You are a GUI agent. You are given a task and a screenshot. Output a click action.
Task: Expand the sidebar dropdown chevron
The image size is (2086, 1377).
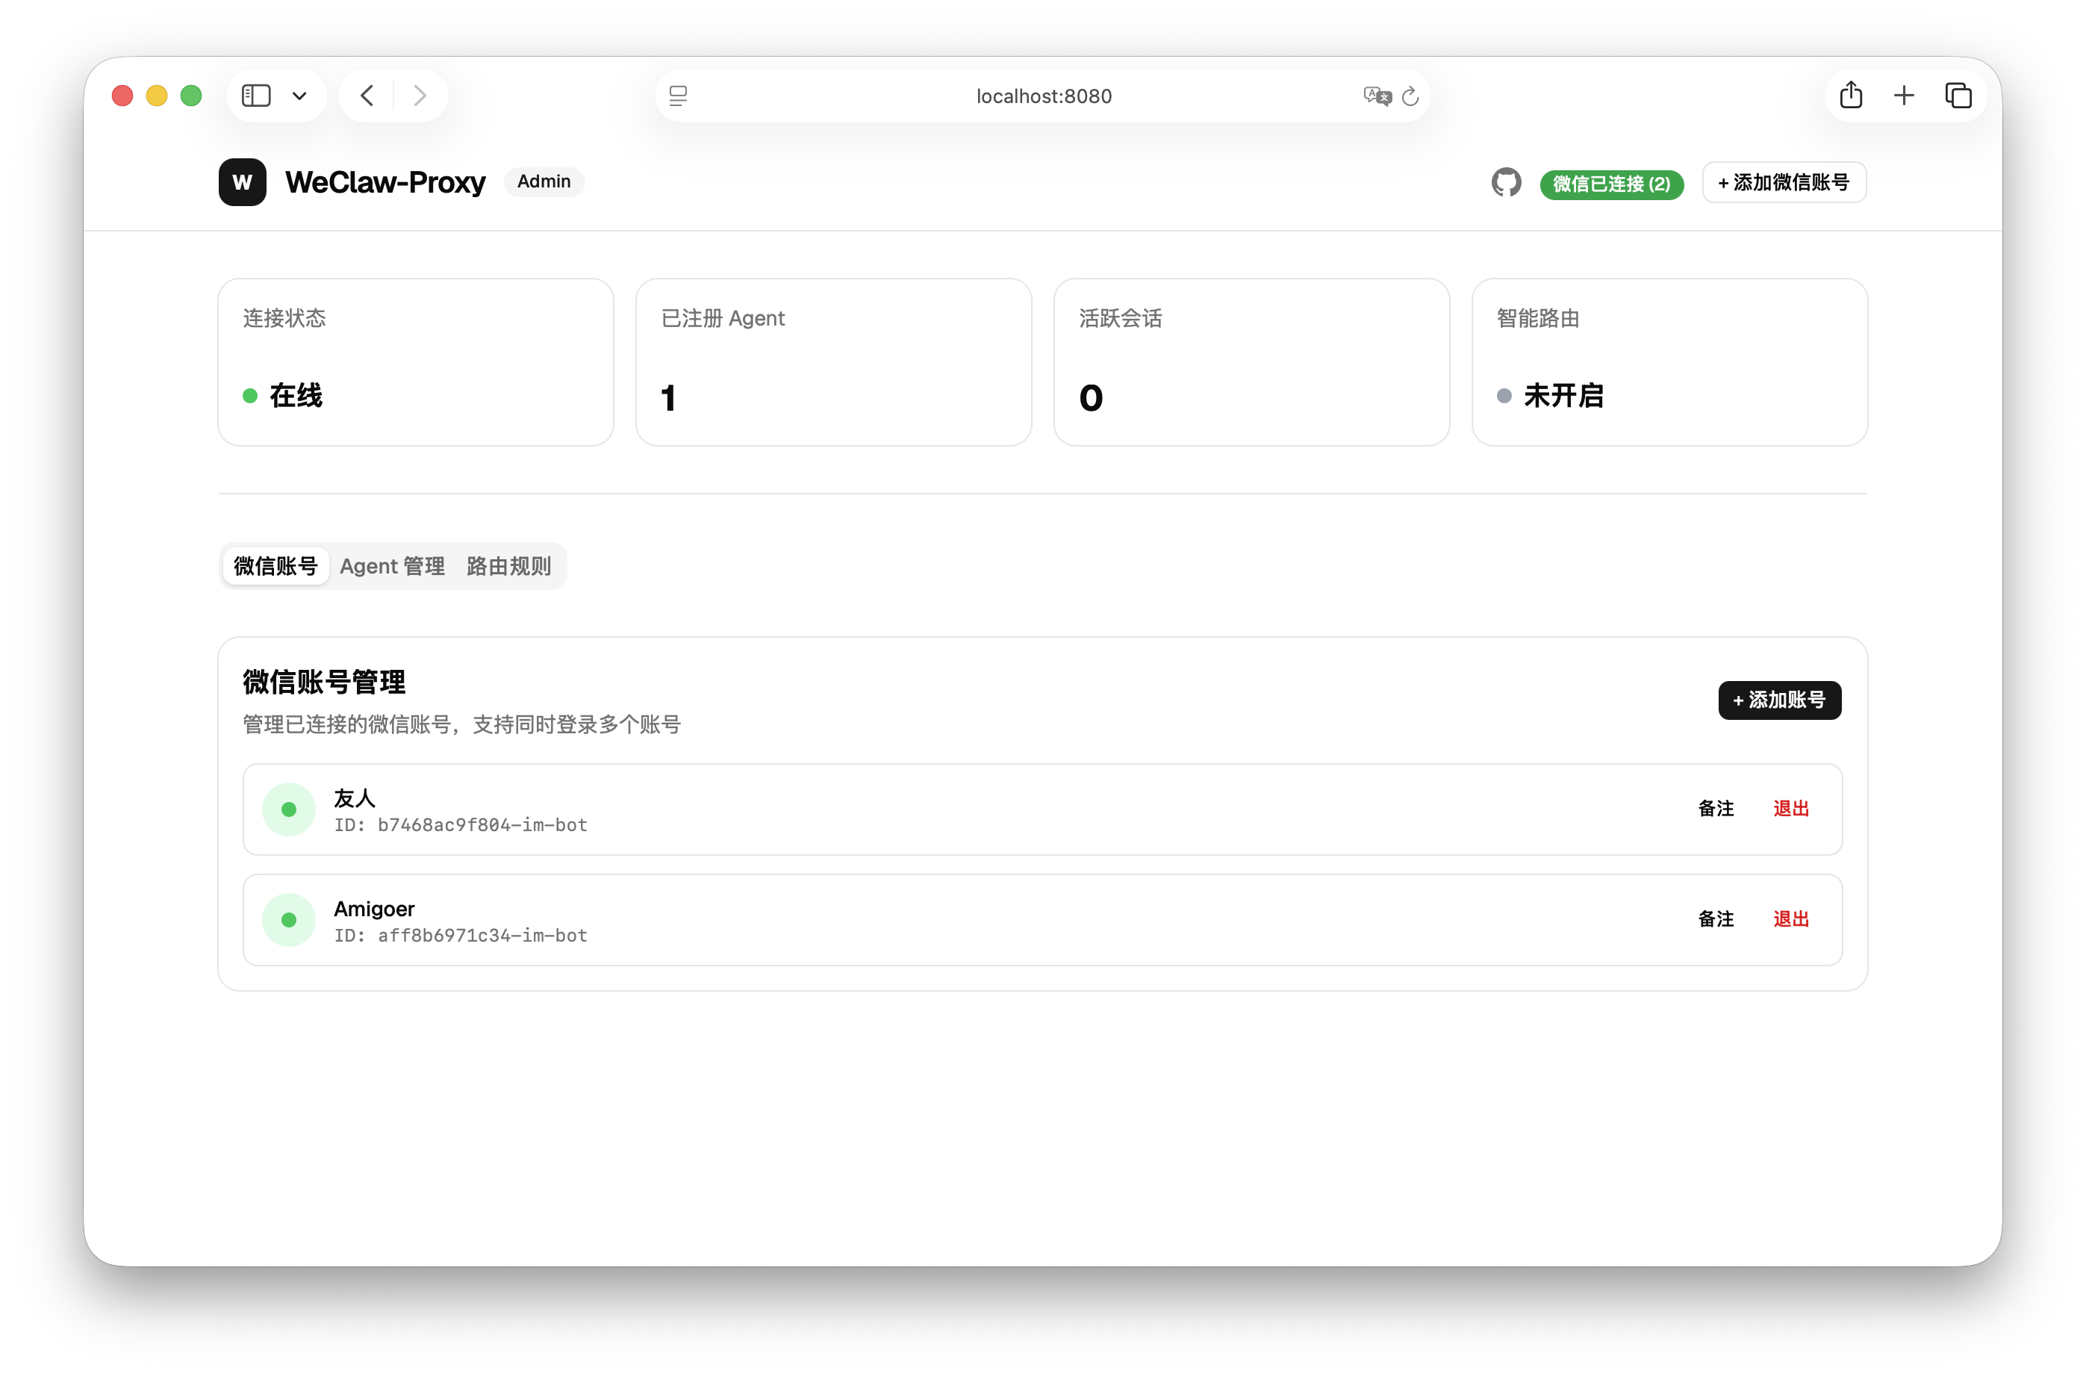click(299, 96)
